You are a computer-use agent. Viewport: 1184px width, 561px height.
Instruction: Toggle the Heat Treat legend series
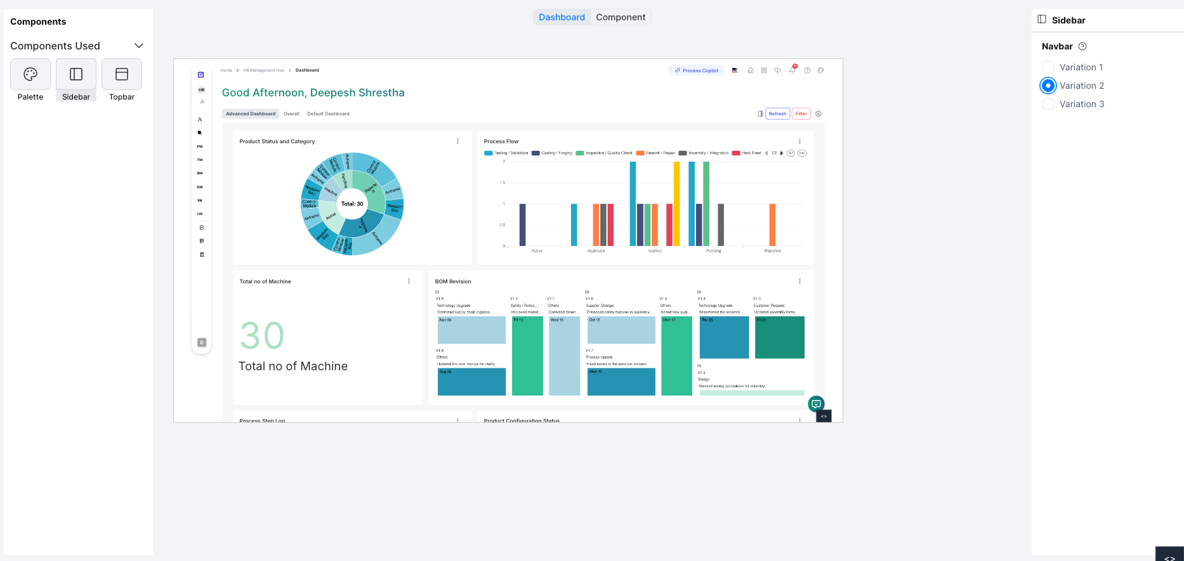[747, 153]
